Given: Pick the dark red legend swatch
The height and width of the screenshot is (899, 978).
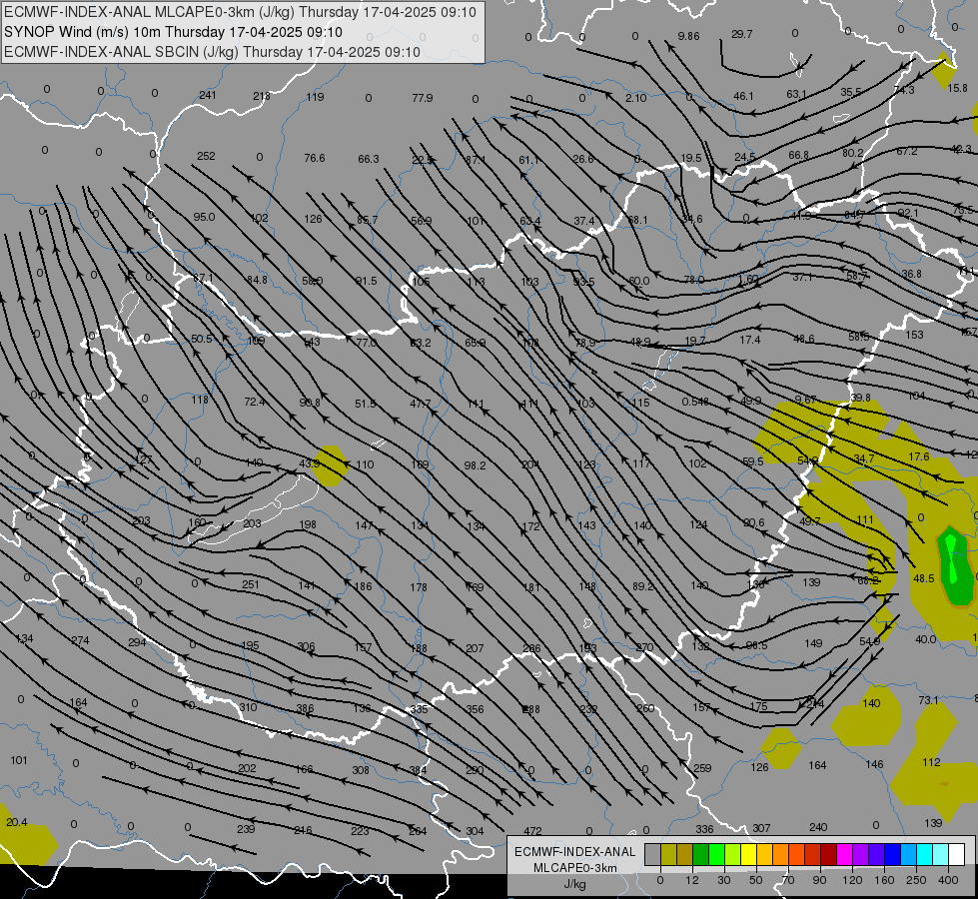Looking at the screenshot, I should point(828,855).
